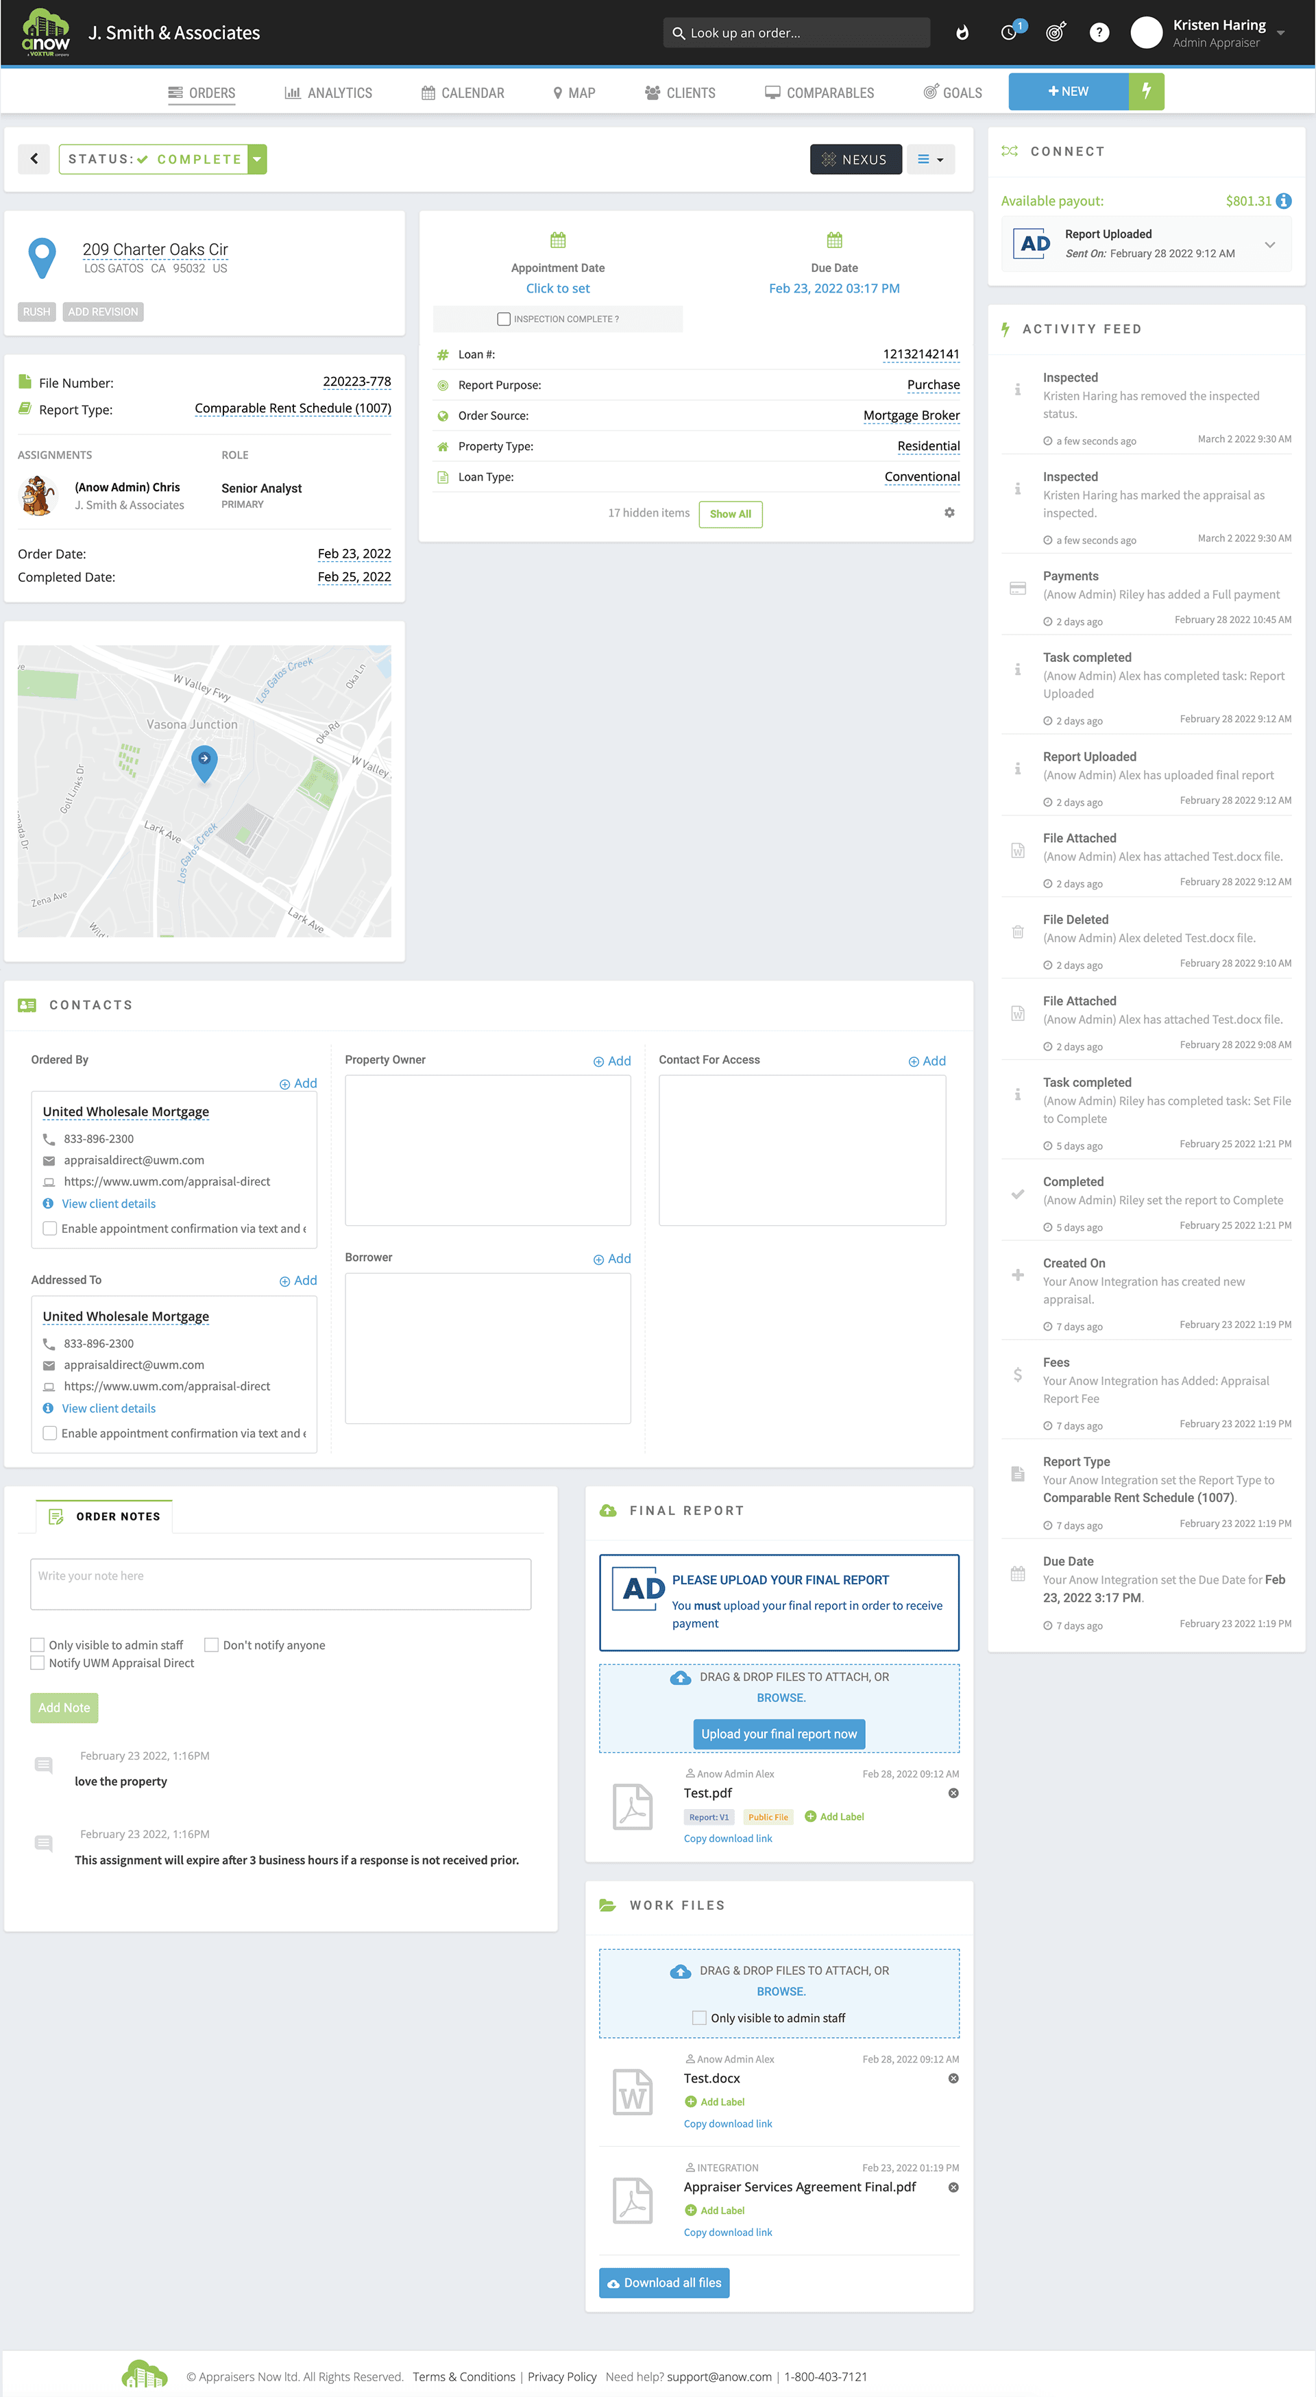
Task: Click Download all files button
Action: coord(663,2282)
